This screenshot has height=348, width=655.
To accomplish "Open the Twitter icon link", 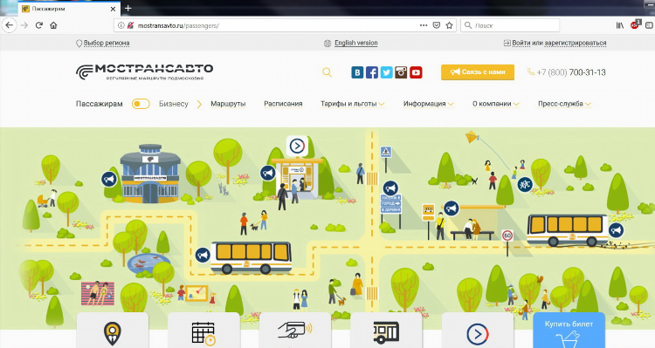I will (386, 72).
